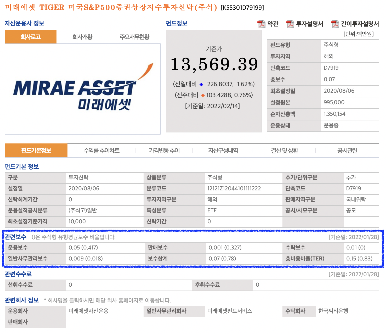Screen dimensions: 386x334
Task: Click the 투자설명서 link text
Action: coord(309,24)
